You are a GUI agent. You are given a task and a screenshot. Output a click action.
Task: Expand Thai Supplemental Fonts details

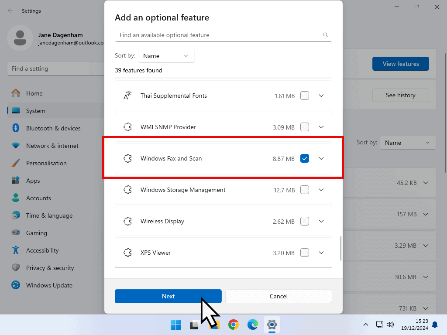click(x=321, y=96)
